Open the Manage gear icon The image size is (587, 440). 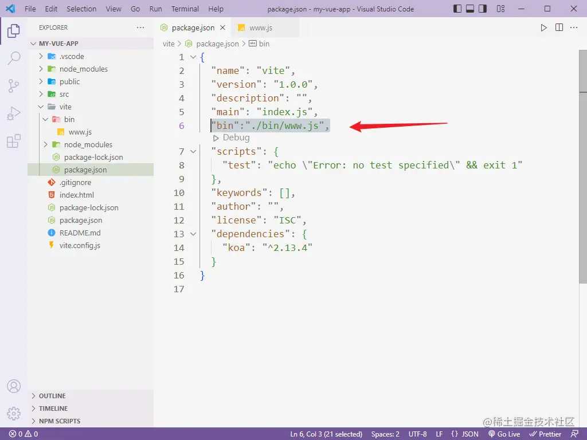point(14,414)
